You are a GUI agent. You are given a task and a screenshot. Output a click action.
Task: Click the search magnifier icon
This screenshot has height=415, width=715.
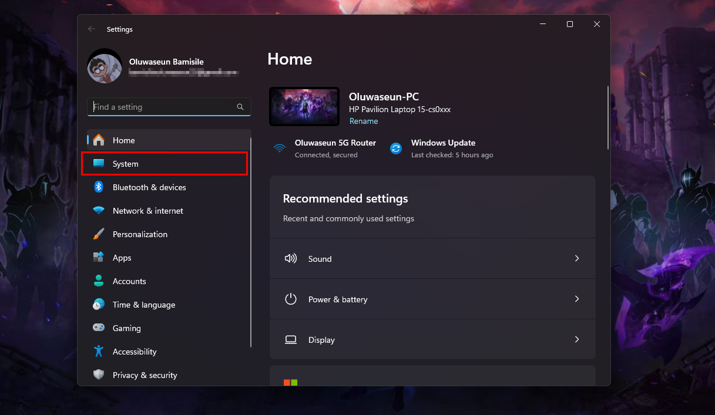pyautogui.click(x=240, y=107)
